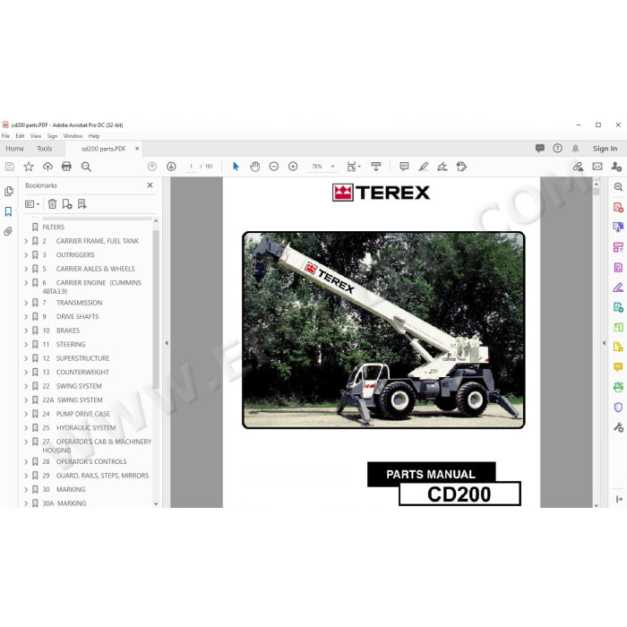
Task: Zoom in with plus circle icon
Action: [293, 167]
